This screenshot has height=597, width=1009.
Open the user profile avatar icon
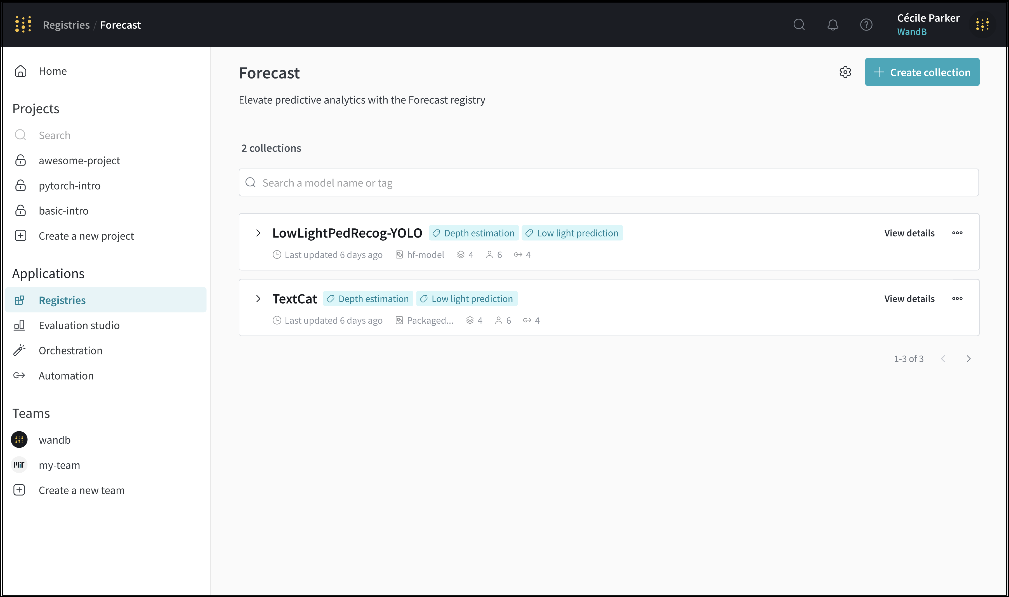982,25
